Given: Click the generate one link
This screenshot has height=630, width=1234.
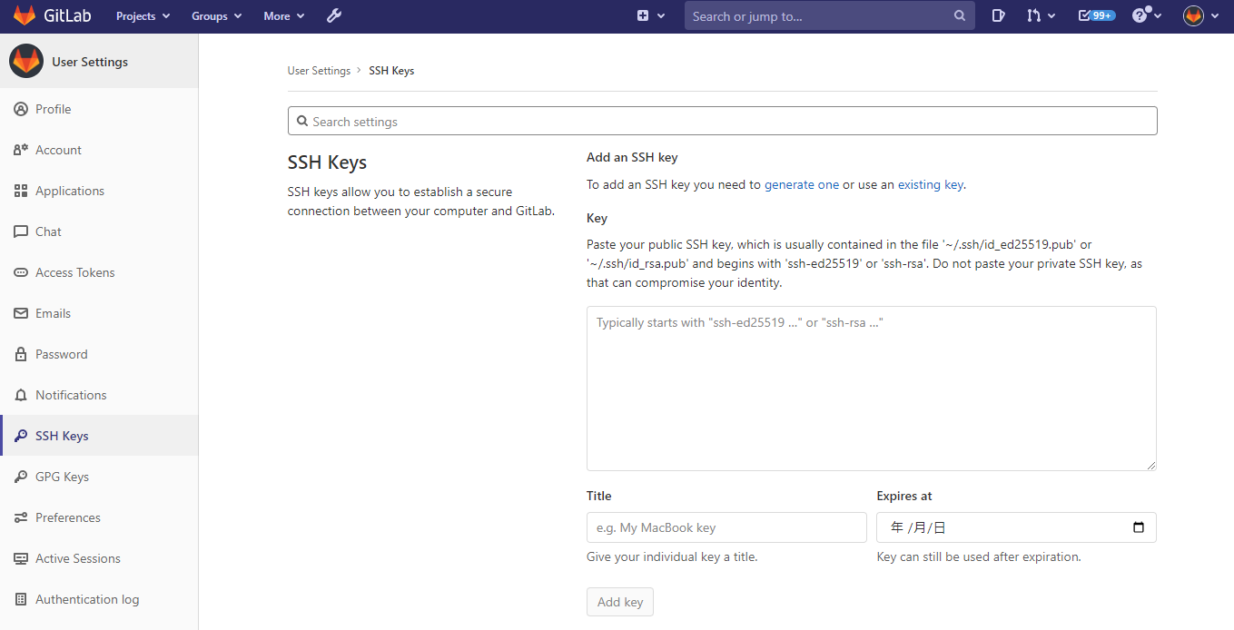Looking at the screenshot, I should pos(801,183).
